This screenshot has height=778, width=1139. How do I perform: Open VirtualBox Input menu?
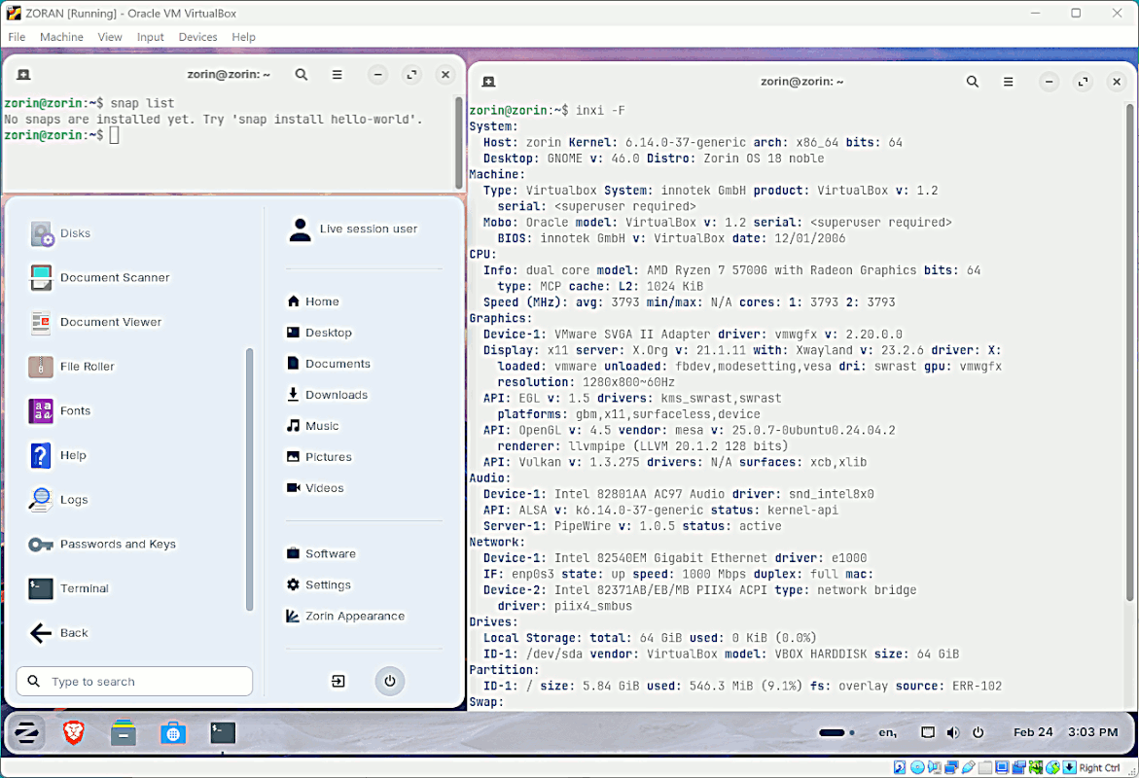pyautogui.click(x=151, y=37)
